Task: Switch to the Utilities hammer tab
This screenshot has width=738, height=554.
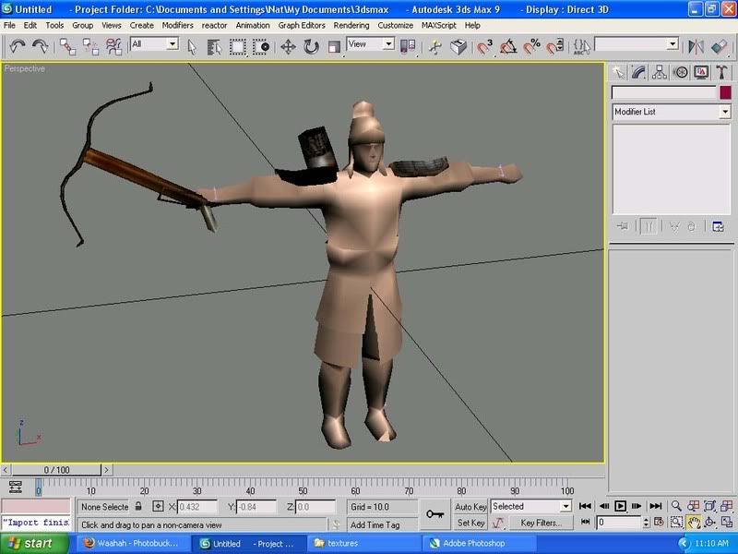Action: (722, 72)
